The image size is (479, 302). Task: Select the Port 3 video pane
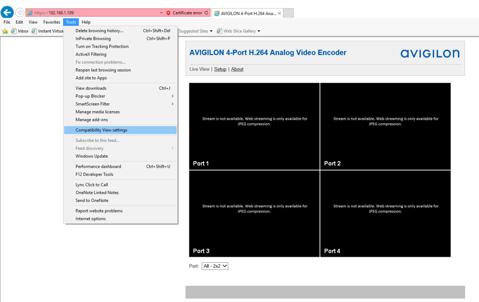pyautogui.click(x=254, y=214)
